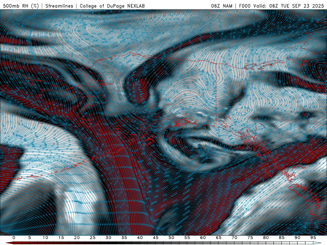Click the colorbar label "40"
This screenshot has width=327, height=245.
tap(140, 238)
